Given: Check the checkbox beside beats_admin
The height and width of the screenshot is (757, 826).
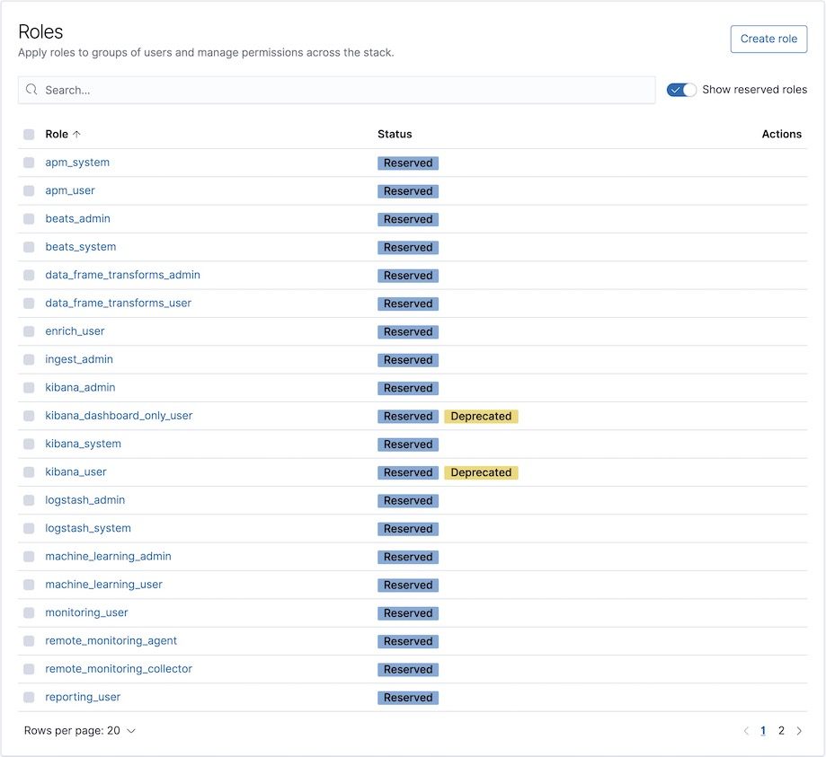Looking at the screenshot, I should (x=29, y=218).
